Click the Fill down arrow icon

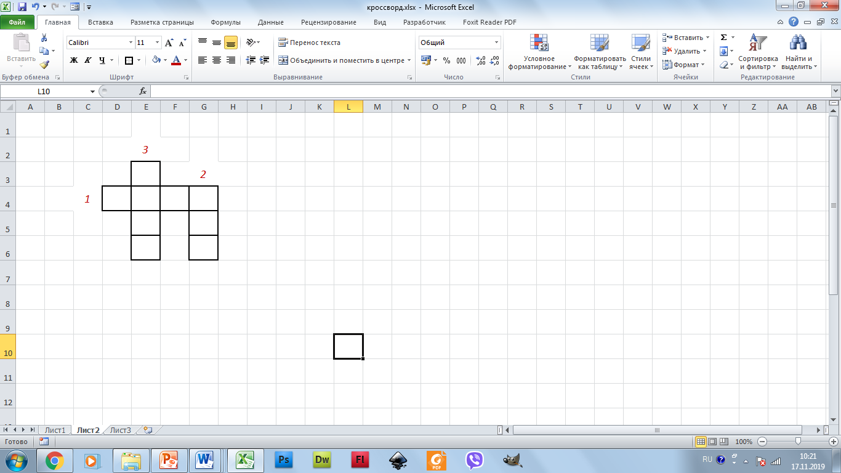point(724,51)
